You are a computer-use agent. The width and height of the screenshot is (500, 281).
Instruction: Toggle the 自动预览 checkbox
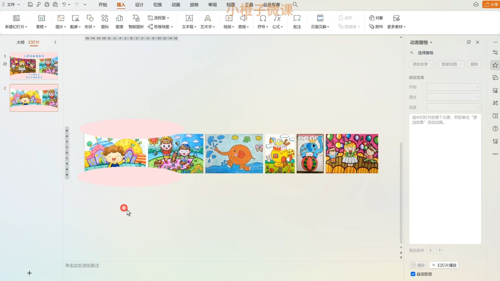point(413,274)
